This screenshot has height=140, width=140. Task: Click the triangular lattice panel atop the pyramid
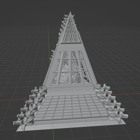pyautogui.click(x=71, y=30)
